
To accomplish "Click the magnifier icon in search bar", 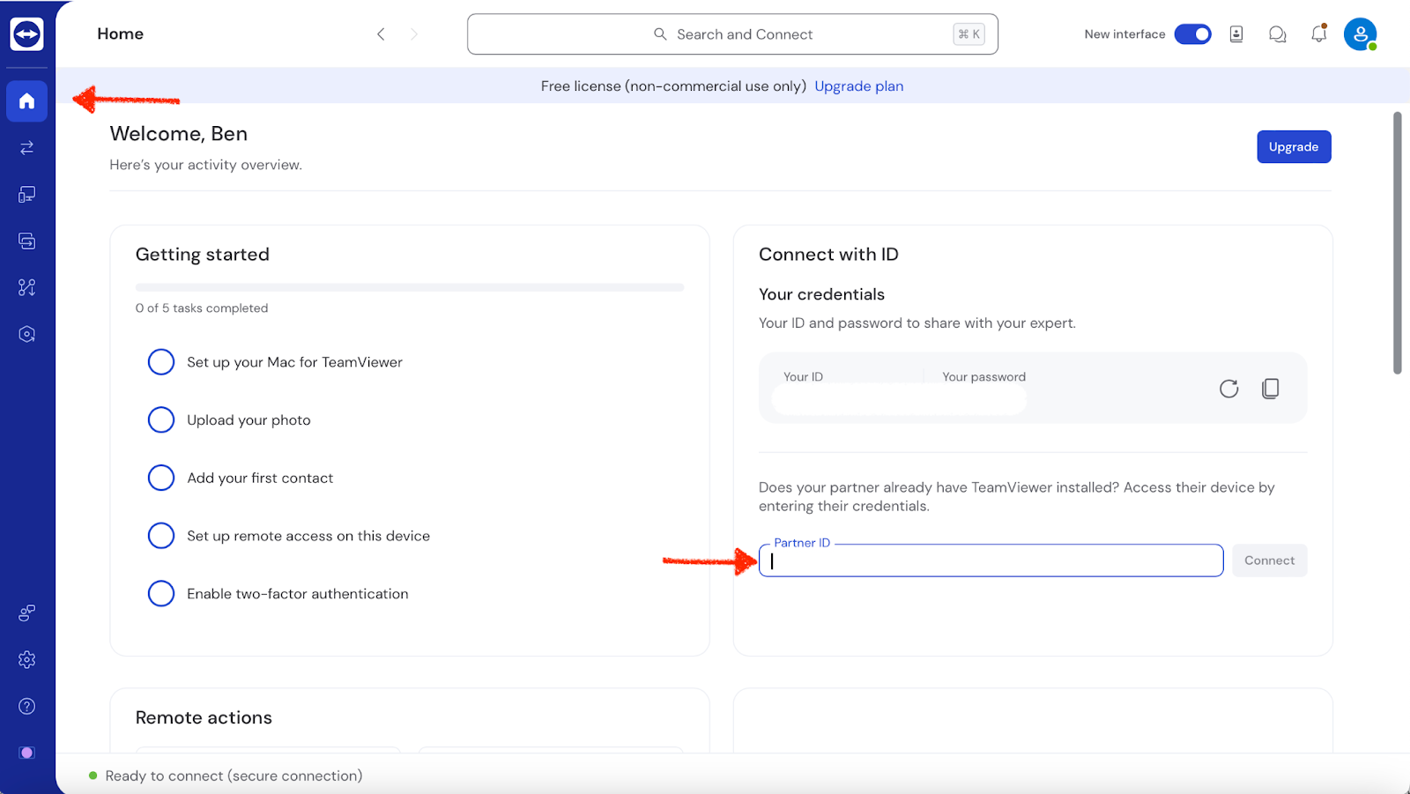I will (x=660, y=34).
